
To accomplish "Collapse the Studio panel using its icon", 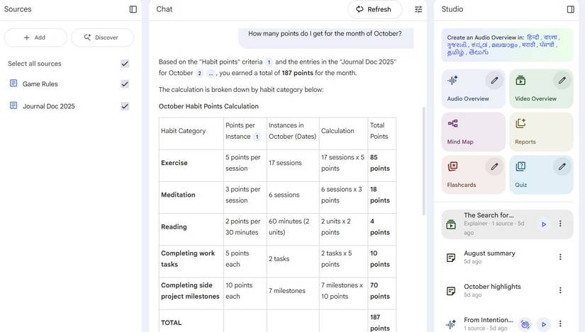I will click(x=570, y=9).
